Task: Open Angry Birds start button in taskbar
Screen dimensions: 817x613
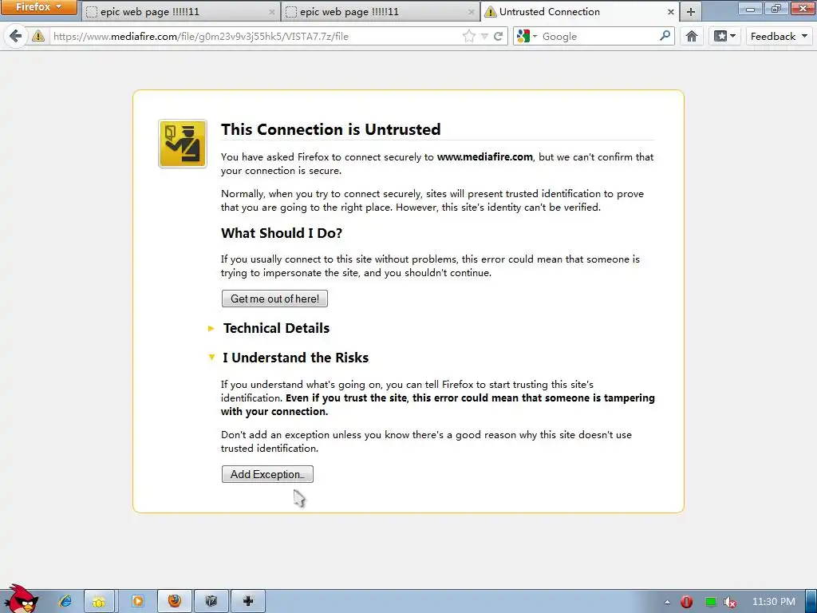Action: (x=21, y=599)
